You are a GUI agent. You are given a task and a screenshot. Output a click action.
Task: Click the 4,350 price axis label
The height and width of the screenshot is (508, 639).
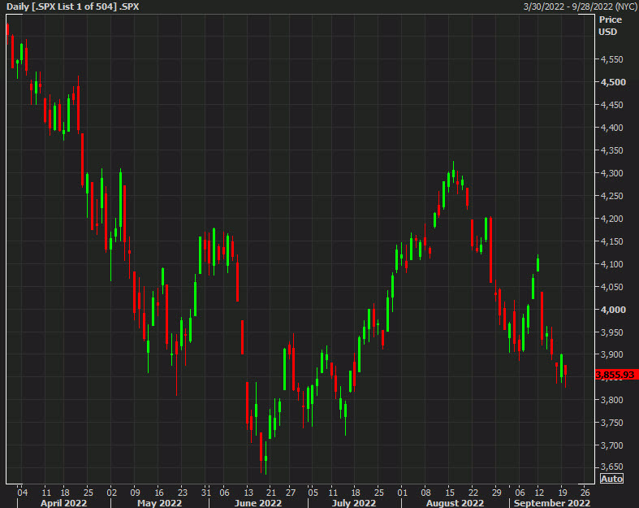point(611,150)
